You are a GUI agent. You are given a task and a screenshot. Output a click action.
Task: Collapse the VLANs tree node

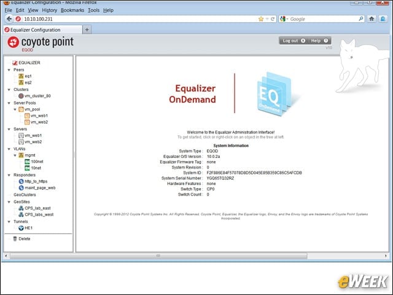[9, 149]
